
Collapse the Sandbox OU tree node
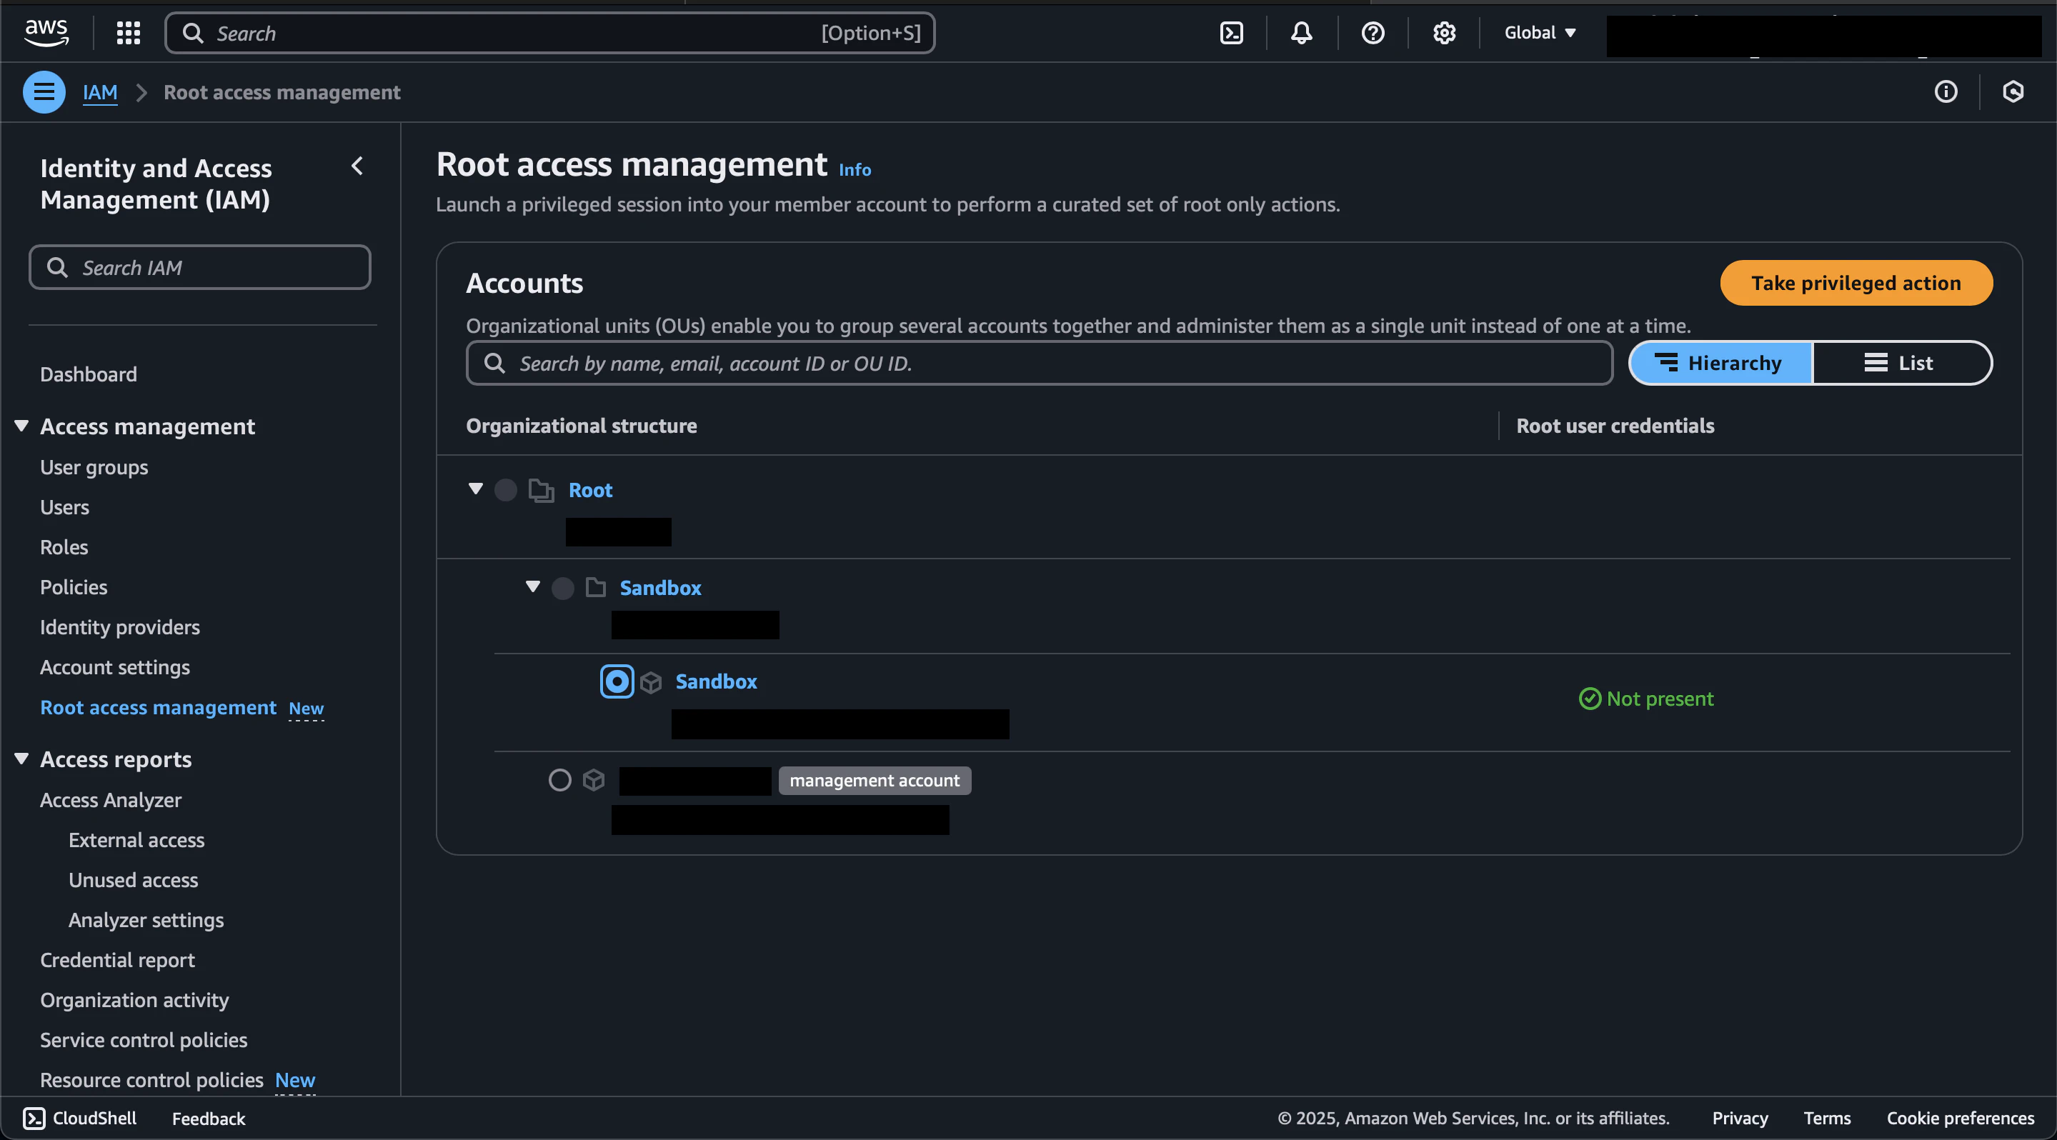point(532,586)
